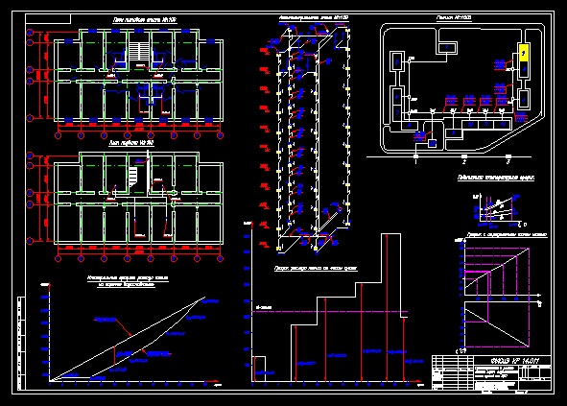The image size is (567, 406).
Task: Click the axonometric diagram title heading
Action: pyautogui.click(x=314, y=17)
